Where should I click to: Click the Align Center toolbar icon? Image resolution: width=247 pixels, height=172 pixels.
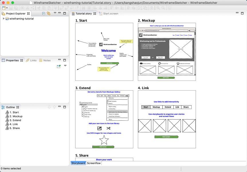pyautogui.click(x=100, y=8)
